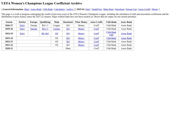Image resolution: width=181 pixels, height=136 pixels.
Task: Open the (old) club rank link for 2024-25
Action: tap(111, 35)
